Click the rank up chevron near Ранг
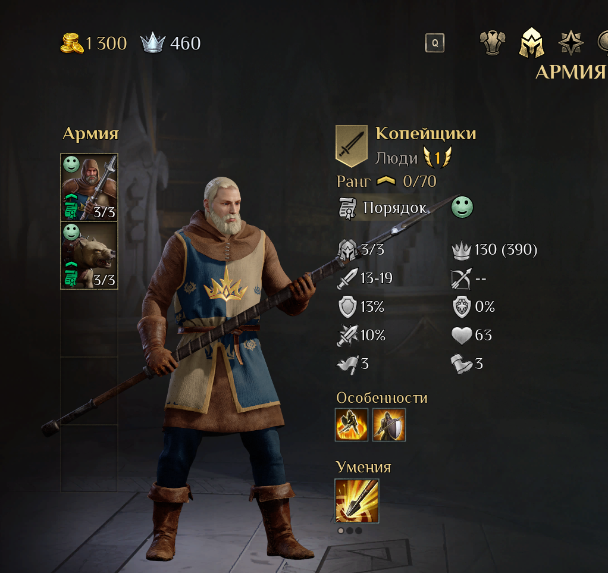The height and width of the screenshot is (573, 608). click(x=386, y=180)
